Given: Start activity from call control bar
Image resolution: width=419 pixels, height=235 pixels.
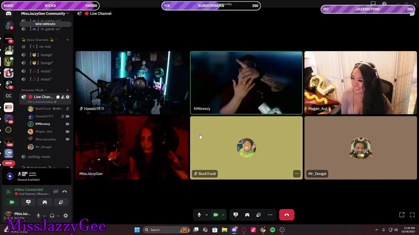Looking at the screenshot, I should pyautogui.click(x=247, y=215).
